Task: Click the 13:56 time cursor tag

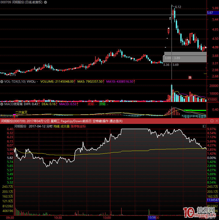Action: click(152, 217)
